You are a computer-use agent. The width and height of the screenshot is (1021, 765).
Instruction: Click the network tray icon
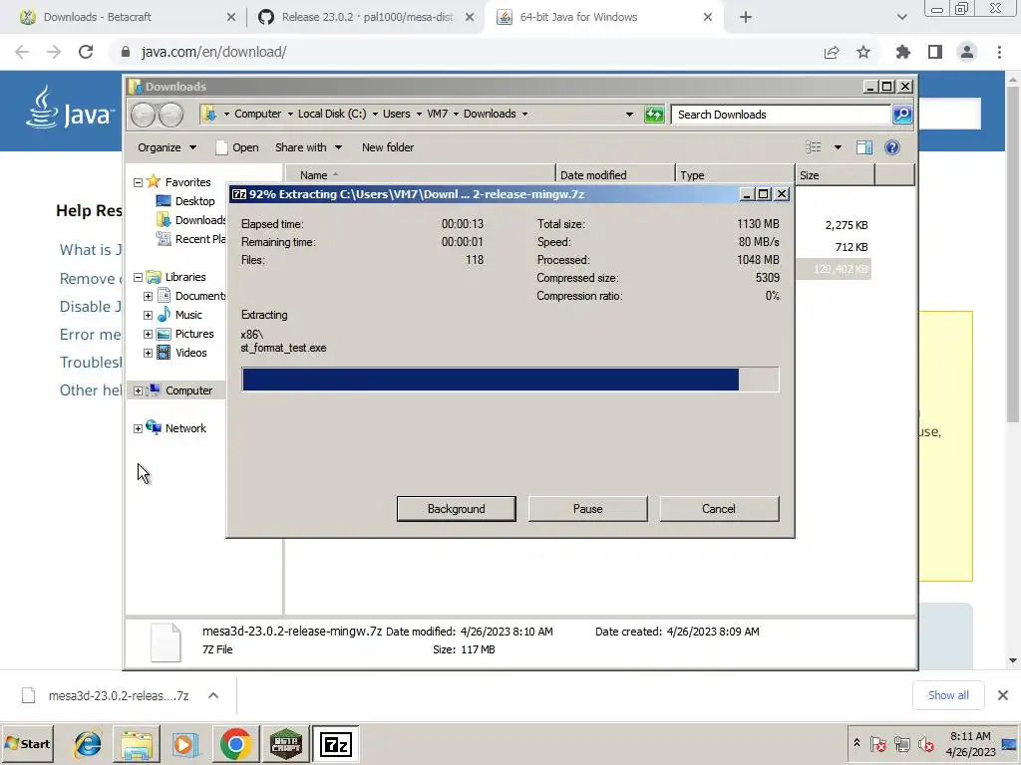(x=901, y=744)
